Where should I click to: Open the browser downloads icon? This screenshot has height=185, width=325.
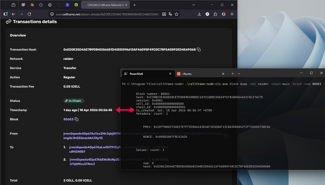click(199, 14)
